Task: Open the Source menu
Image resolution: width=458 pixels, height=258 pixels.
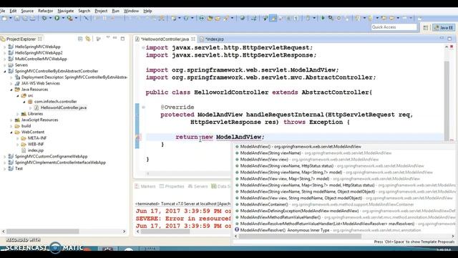Action: 27,11
